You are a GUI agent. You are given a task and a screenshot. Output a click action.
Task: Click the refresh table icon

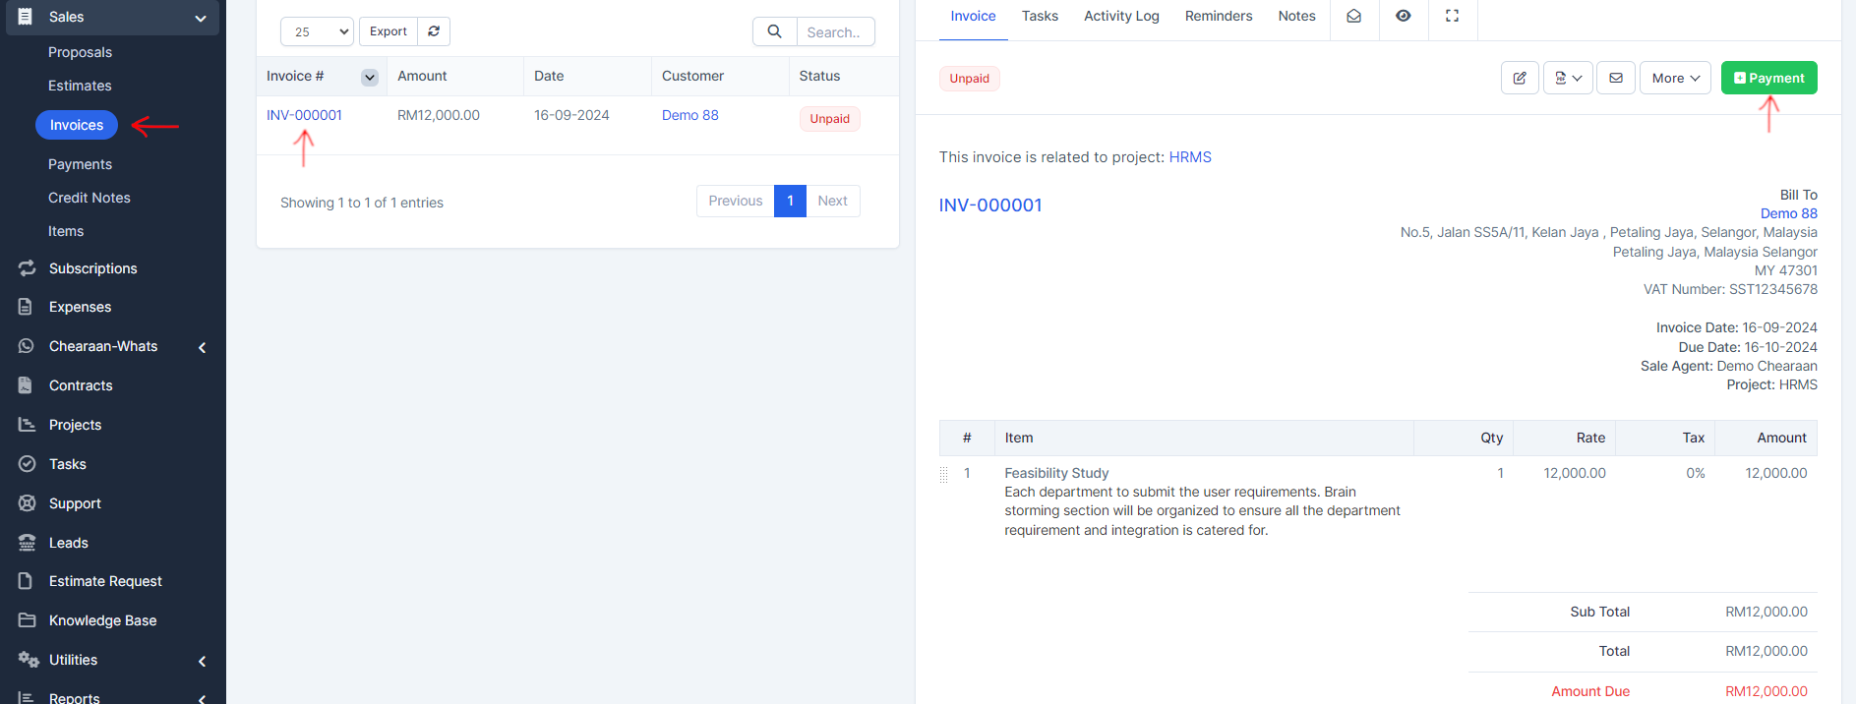pyautogui.click(x=434, y=31)
